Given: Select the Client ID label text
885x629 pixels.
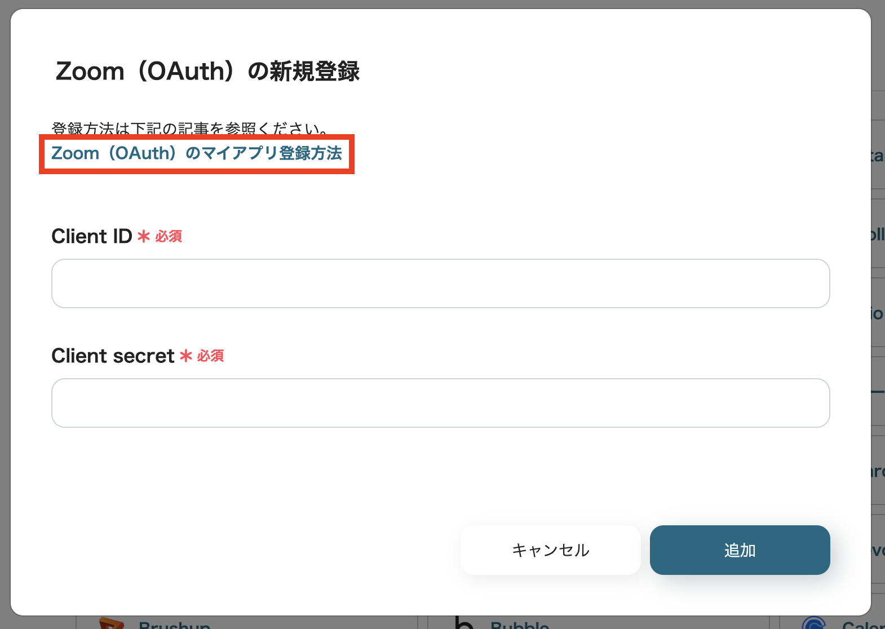Looking at the screenshot, I should coord(92,236).
